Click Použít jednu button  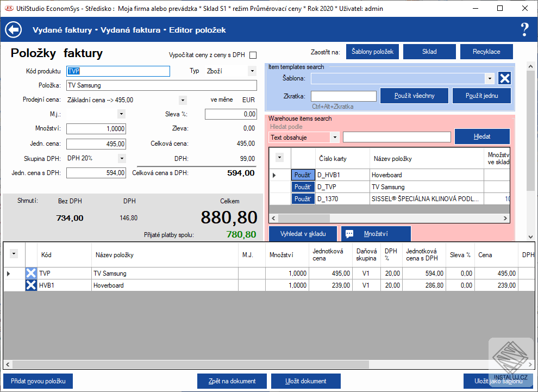click(x=481, y=96)
